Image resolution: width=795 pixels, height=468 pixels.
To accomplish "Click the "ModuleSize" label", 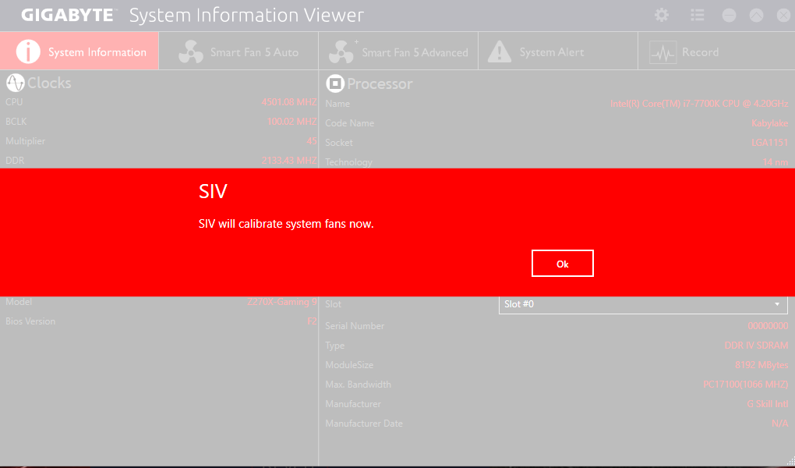I will pos(349,365).
